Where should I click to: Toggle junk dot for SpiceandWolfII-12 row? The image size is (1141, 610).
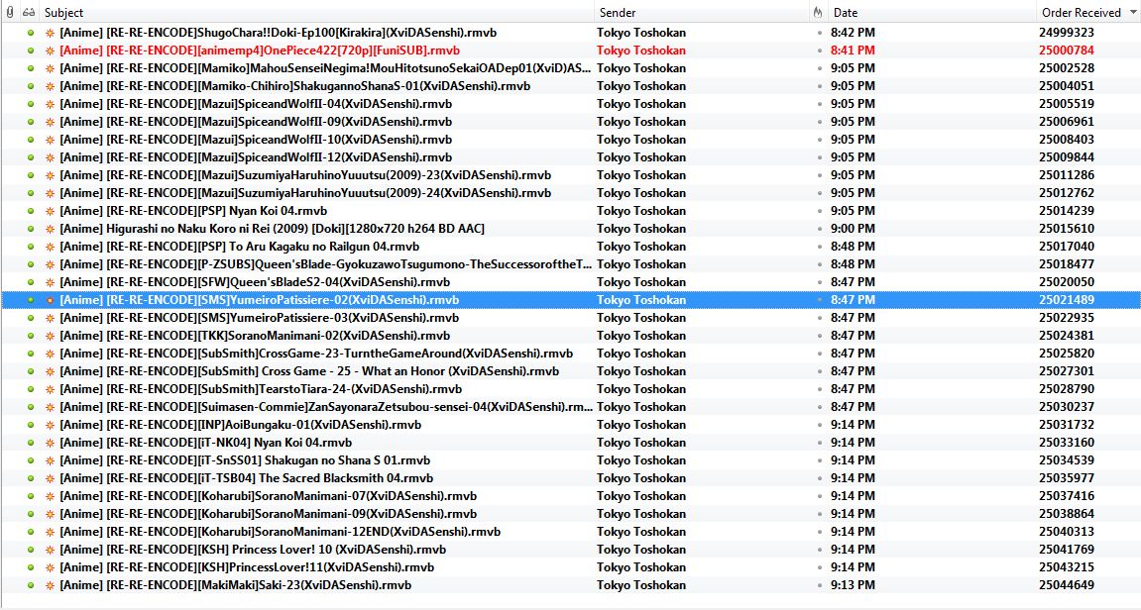click(820, 157)
